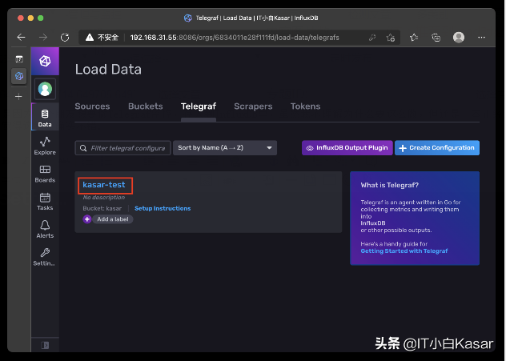Focus the Filter telegraf configurations field
Screen dimensions: 506x361
pos(122,148)
